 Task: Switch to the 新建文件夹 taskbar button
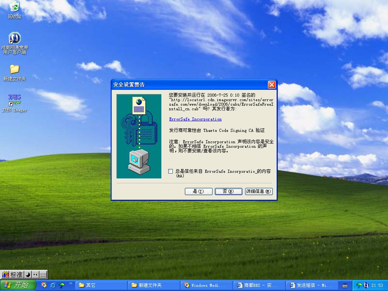(154, 285)
